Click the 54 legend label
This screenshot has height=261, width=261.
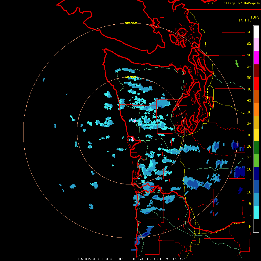click(249, 66)
